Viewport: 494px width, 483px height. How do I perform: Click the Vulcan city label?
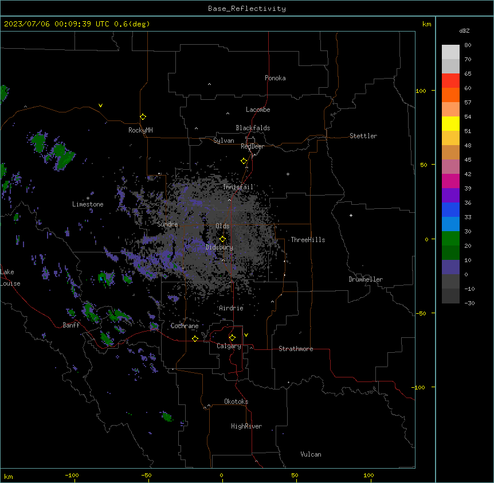click(x=311, y=454)
